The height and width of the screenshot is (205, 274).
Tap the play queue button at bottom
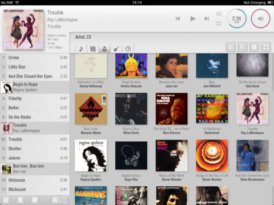59,200
